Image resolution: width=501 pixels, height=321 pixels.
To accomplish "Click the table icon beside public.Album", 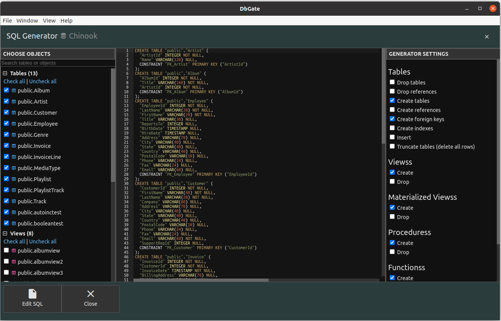I will pos(14,91).
